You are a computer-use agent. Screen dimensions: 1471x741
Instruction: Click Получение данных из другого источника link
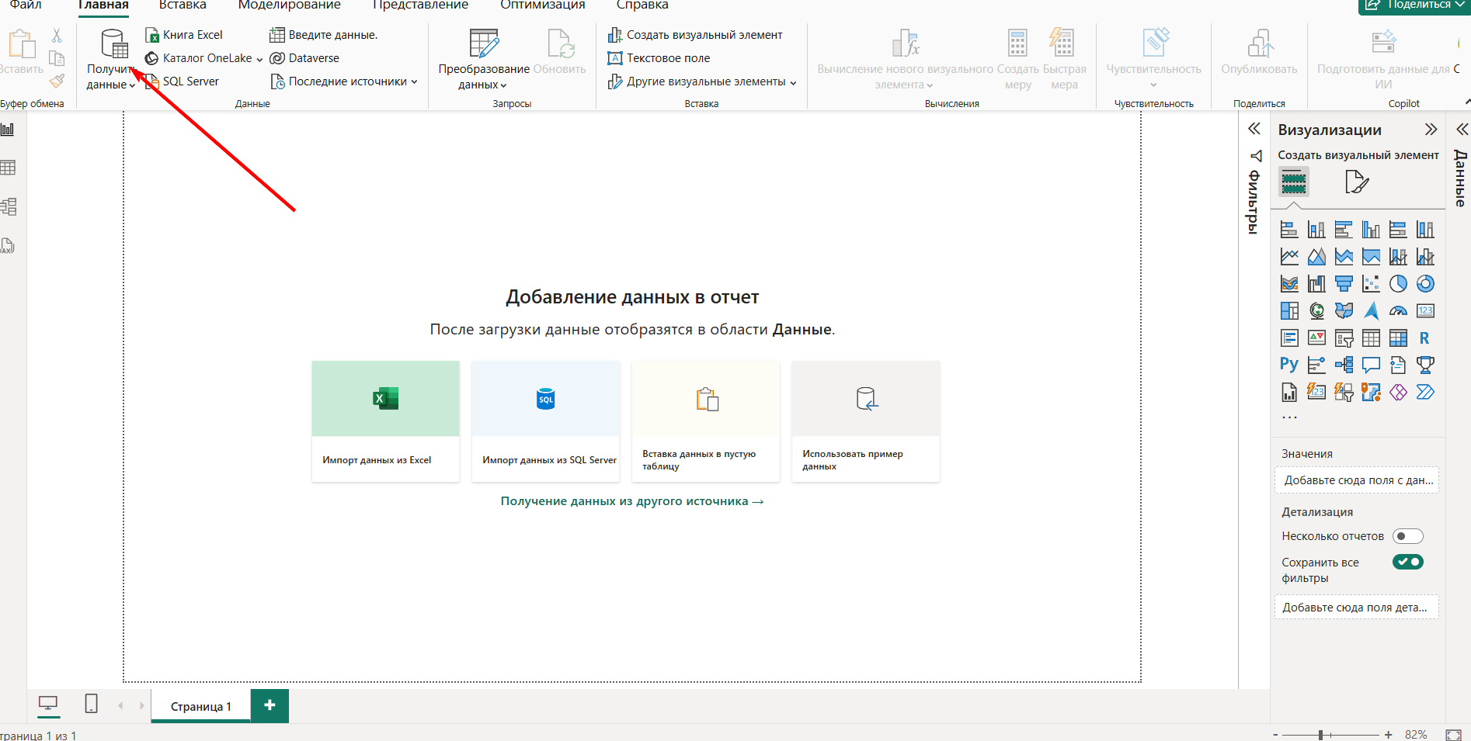tap(631, 501)
